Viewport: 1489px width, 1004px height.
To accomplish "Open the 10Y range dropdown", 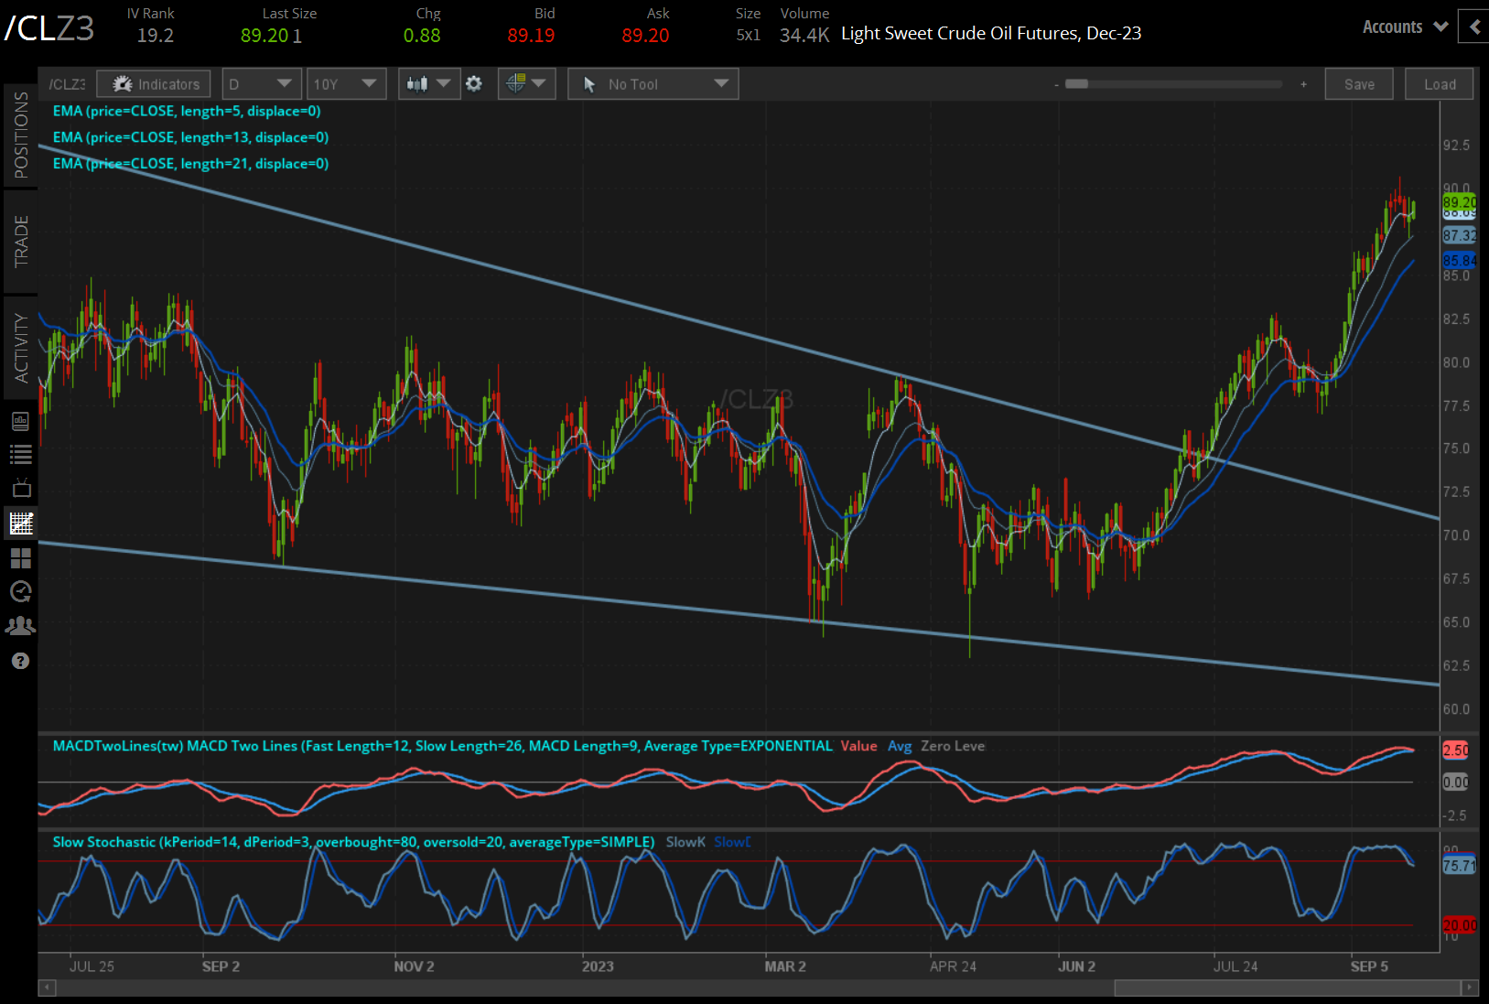I will (x=345, y=84).
